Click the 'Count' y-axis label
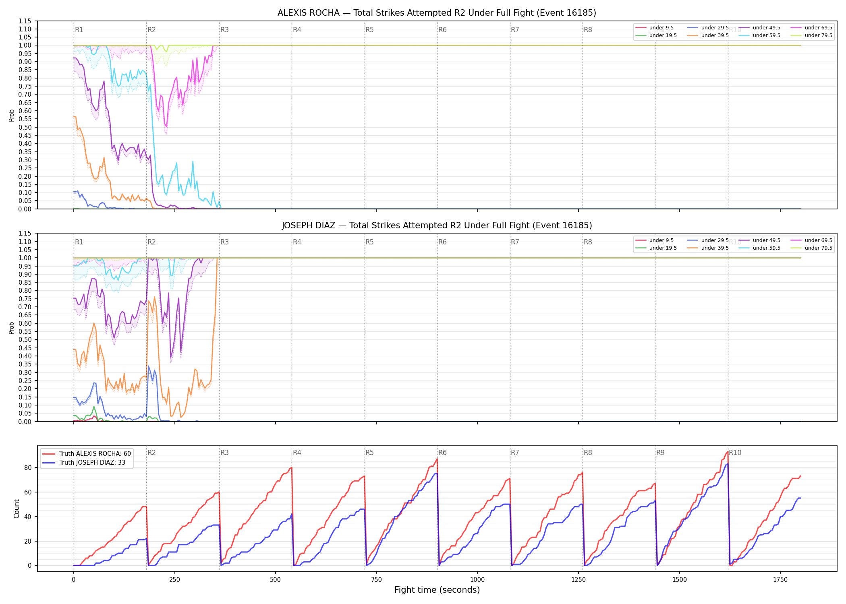This screenshot has height=604, width=846. (x=17, y=509)
